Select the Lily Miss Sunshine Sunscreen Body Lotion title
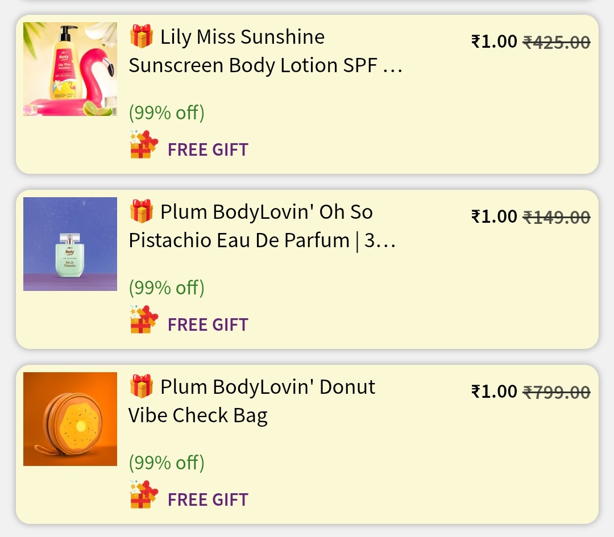The width and height of the screenshot is (614, 537). click(265, 52)
